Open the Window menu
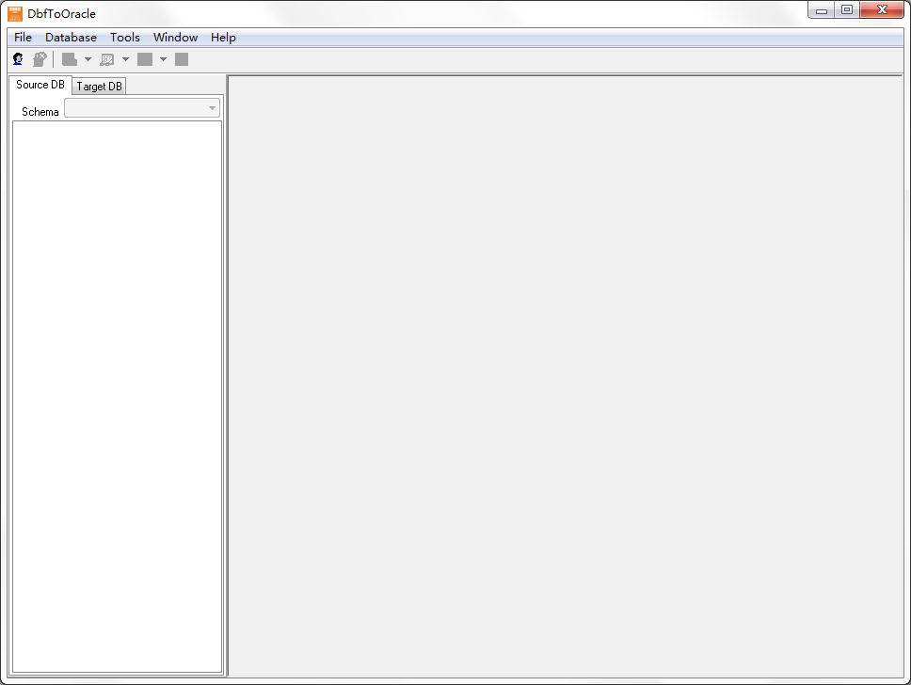This screenshot has width=911, height=685. [175, 37]
